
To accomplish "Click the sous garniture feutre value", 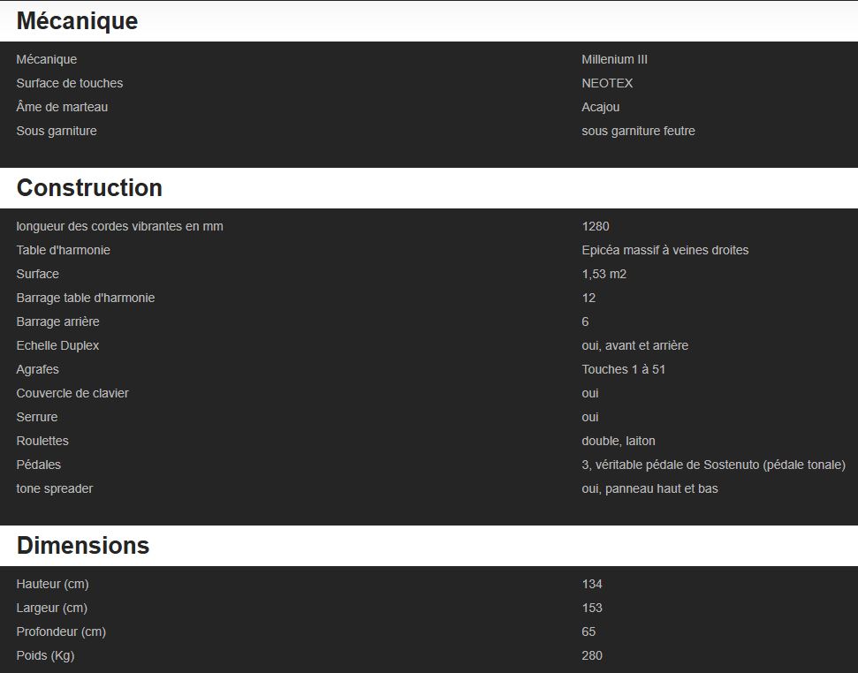I will 638,131.
